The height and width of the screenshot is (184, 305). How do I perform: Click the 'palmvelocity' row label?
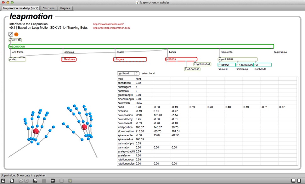(125, 119)
